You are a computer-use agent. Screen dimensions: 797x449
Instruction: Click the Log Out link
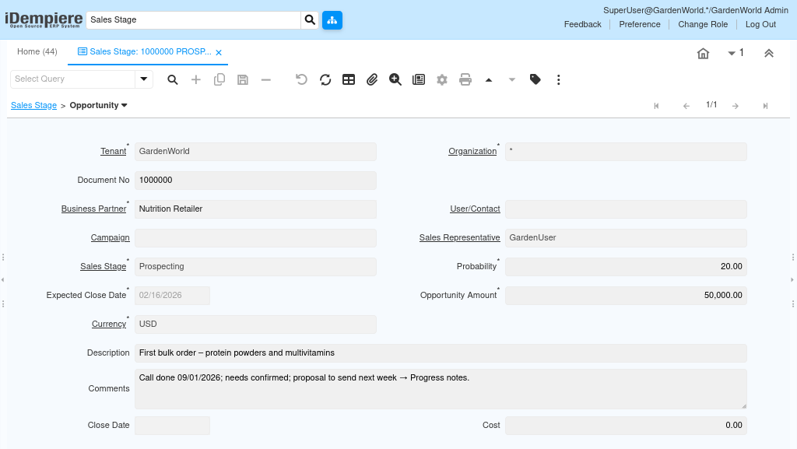click(x=760, y=24)
